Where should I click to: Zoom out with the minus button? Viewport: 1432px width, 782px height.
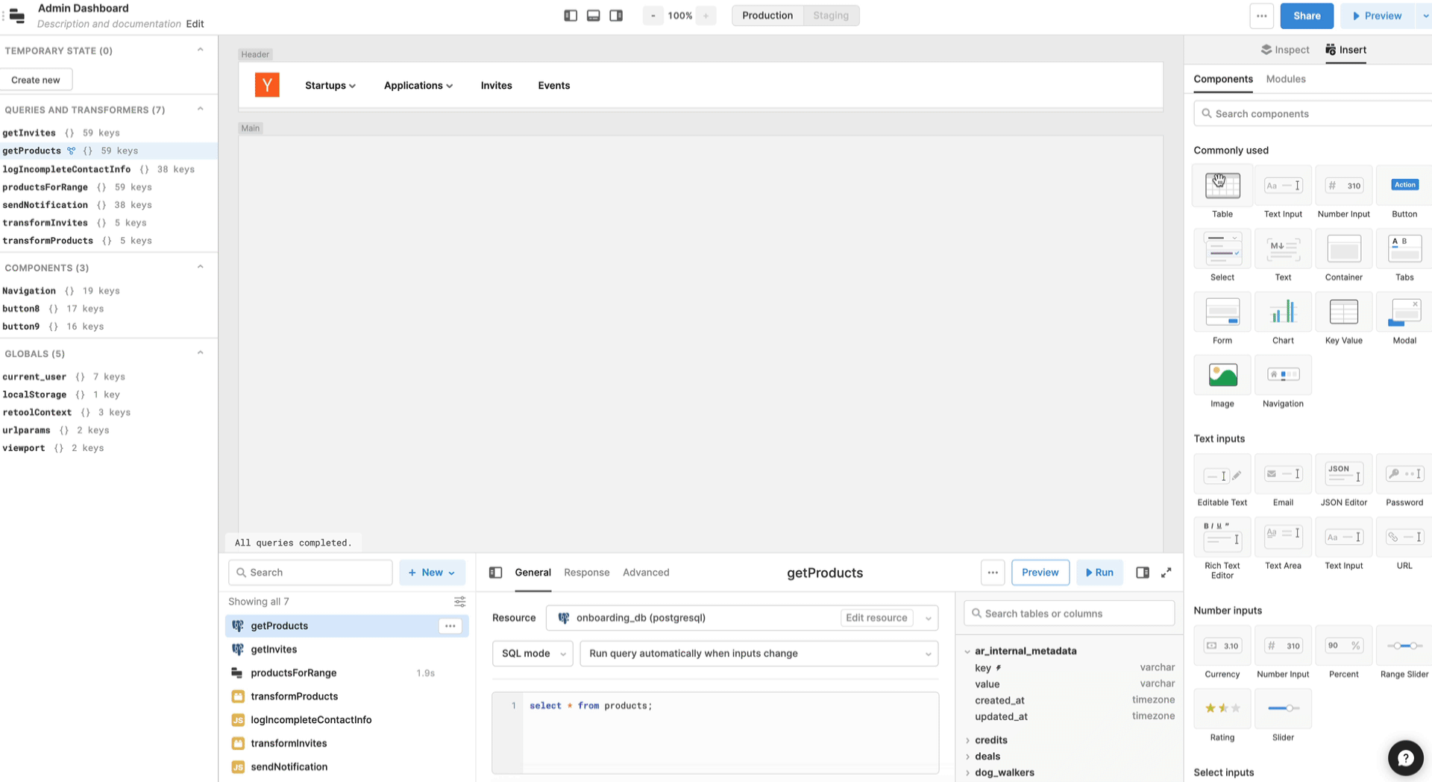(x=653, y=16)
